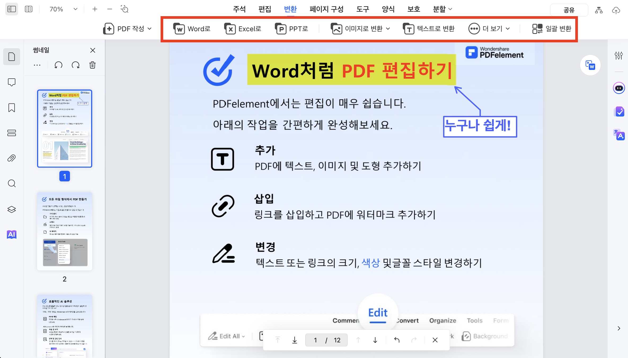Open the 도구 tab
Image resolution: width=628 pixels, height=358 pixels.
point(363,9)
